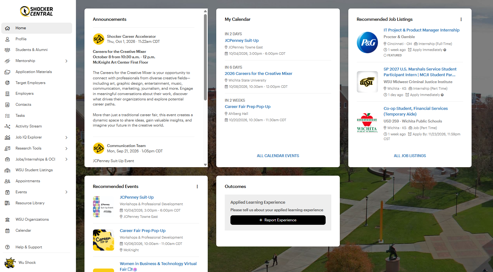Open the Students & Alumni menu item
Screen dimensions: 493x272
click(37, 50)
